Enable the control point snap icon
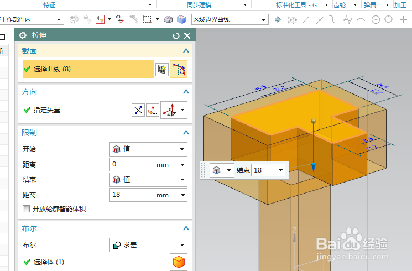412x271 pixels. (333, 19)
